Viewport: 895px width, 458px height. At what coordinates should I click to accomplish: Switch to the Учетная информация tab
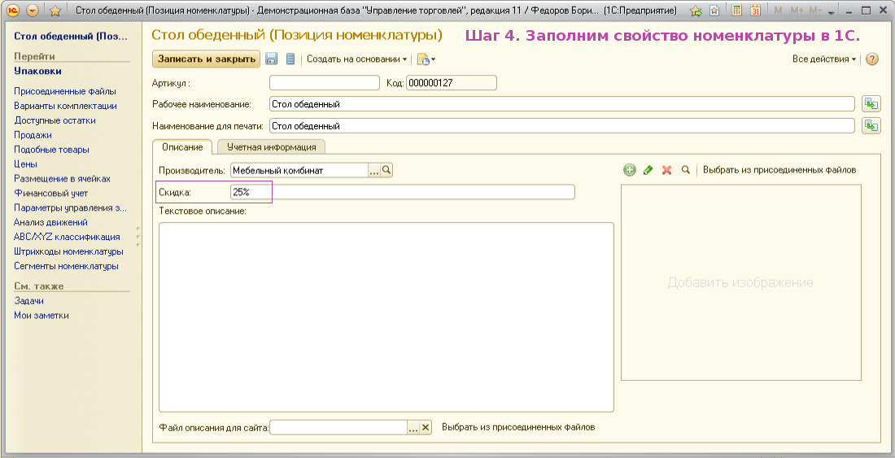click(x=271, y=147)
